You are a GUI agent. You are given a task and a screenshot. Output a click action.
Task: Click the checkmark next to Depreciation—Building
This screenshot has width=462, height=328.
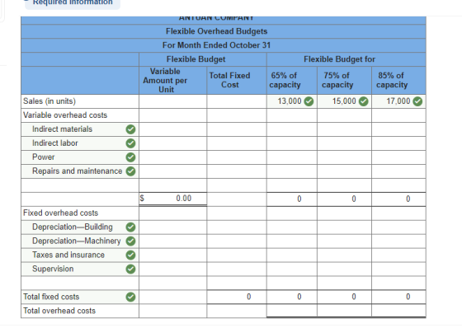click(x=131, y=227)
